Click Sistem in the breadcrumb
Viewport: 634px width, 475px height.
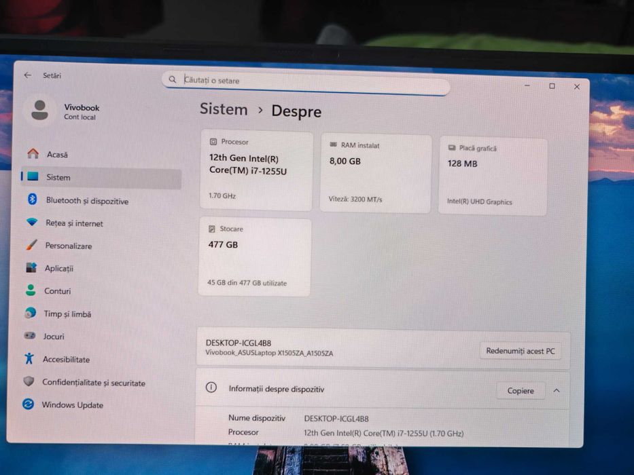coord(224,109)
